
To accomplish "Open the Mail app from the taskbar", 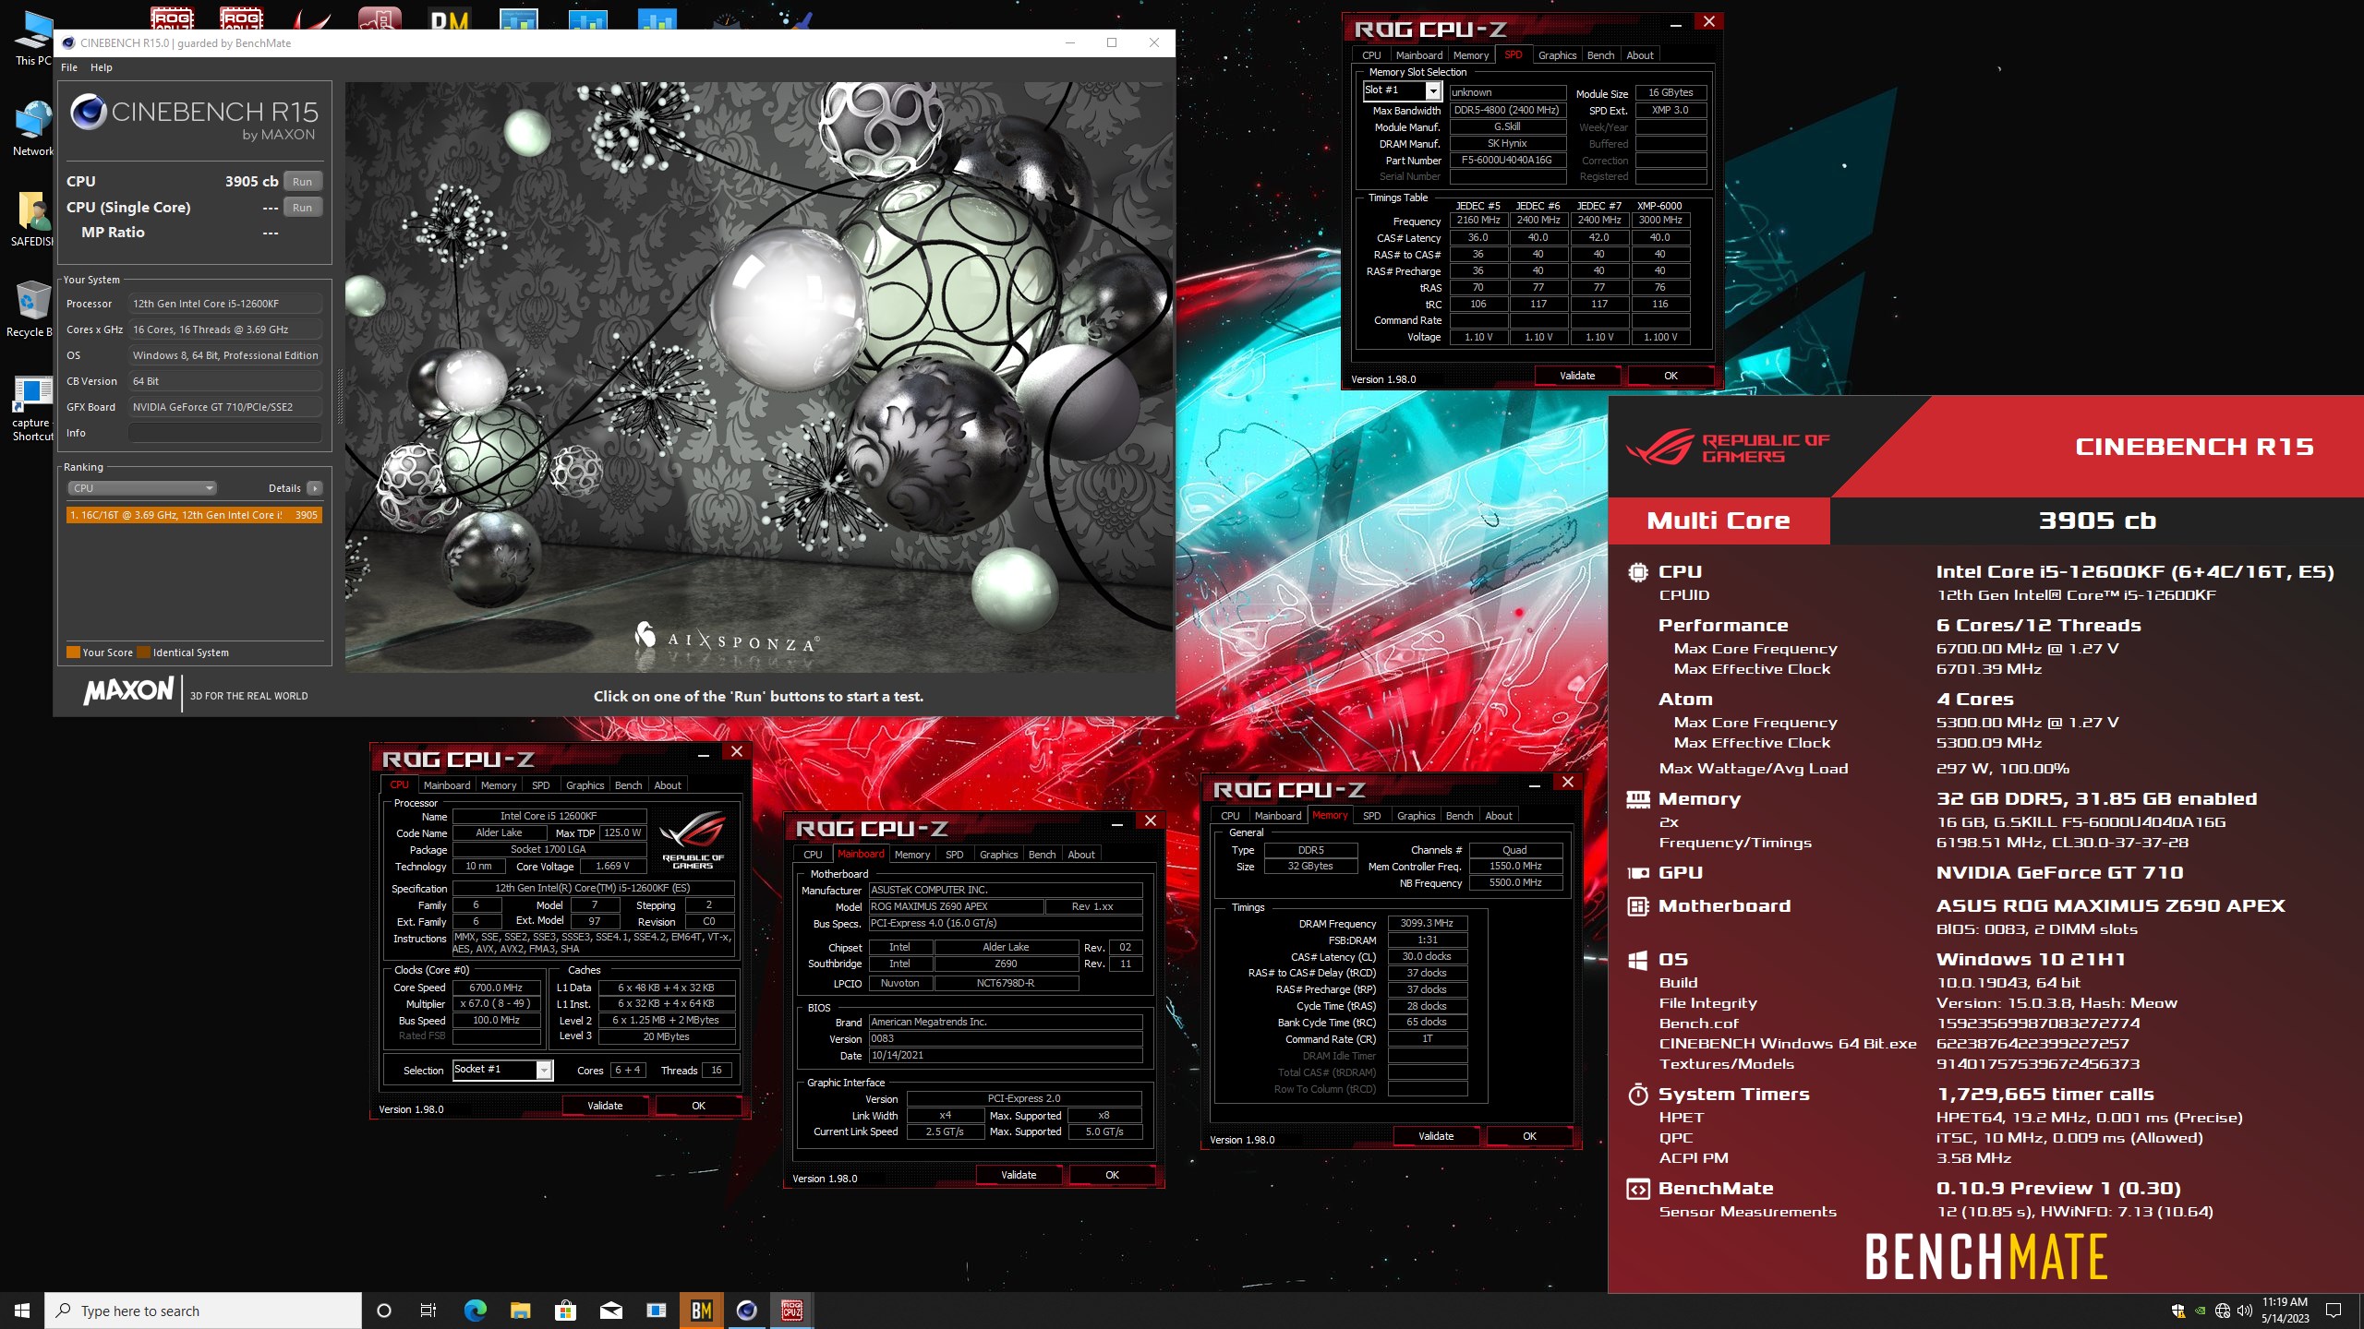I will (x=610, y=1311).
